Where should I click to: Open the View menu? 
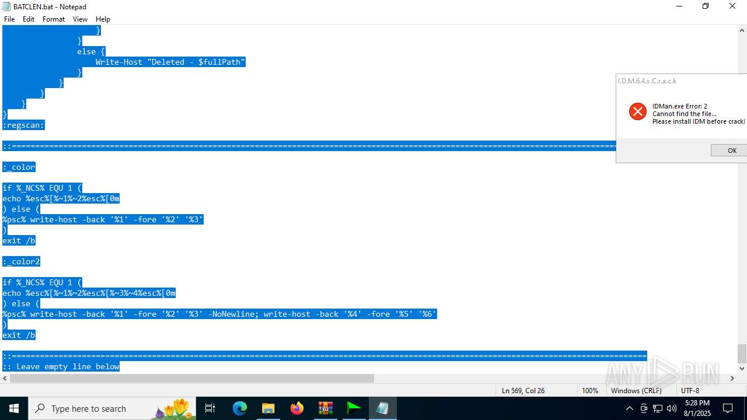pos(81,19)
